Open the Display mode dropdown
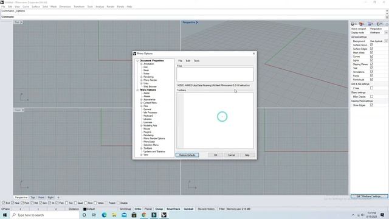This screenshot has height=219, width=389. coord(386,32)
